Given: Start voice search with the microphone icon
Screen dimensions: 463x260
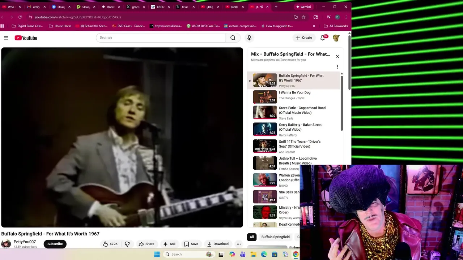Looking at the screenshot, I should tap(249, 38).
